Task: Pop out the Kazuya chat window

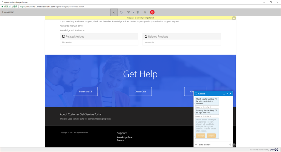Action: pyautogui.click(x=227, y=94)
